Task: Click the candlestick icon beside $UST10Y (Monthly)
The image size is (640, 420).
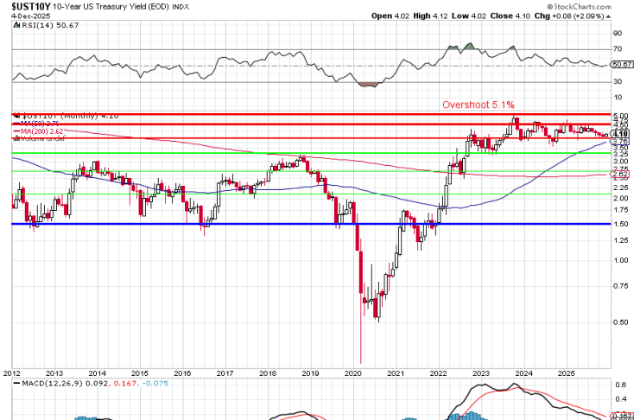Action: click(x=16, y=115)
